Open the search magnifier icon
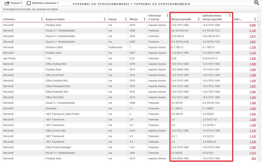The image size is (263, 162). coord(257,3)
